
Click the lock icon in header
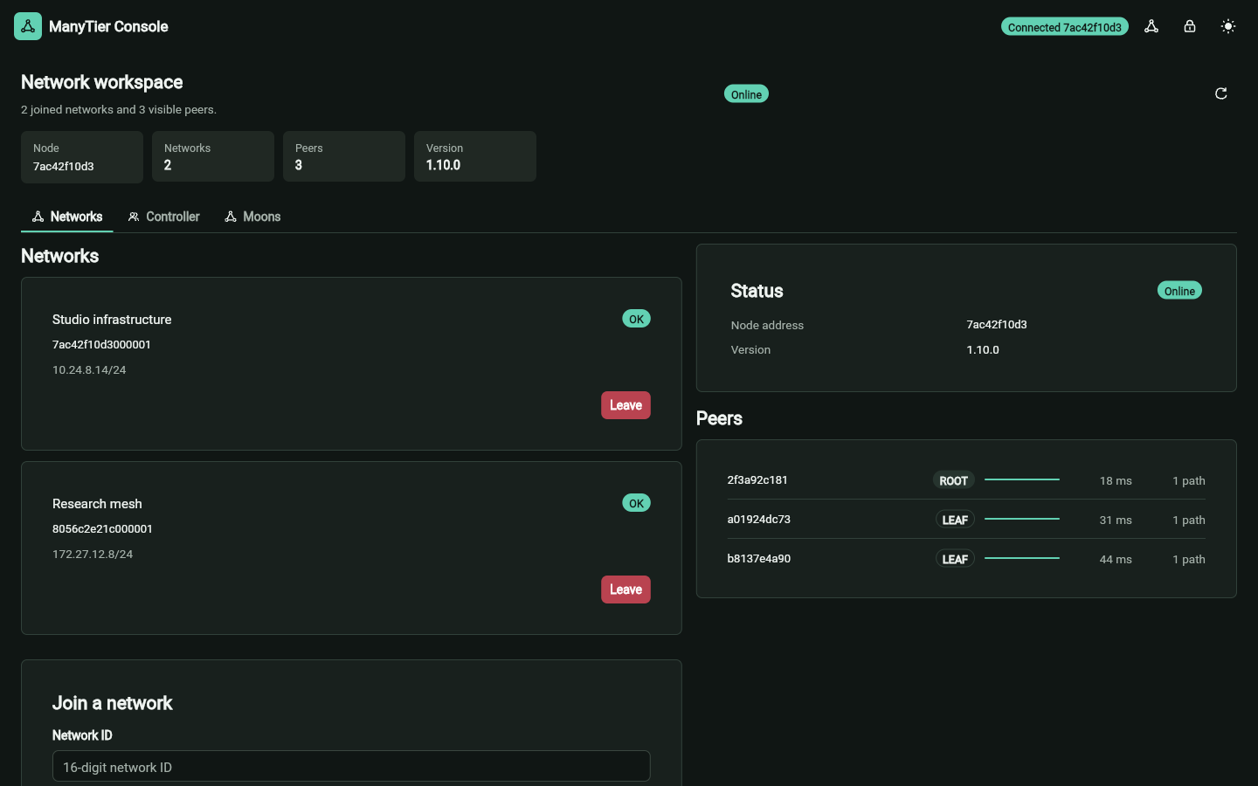1190,26
